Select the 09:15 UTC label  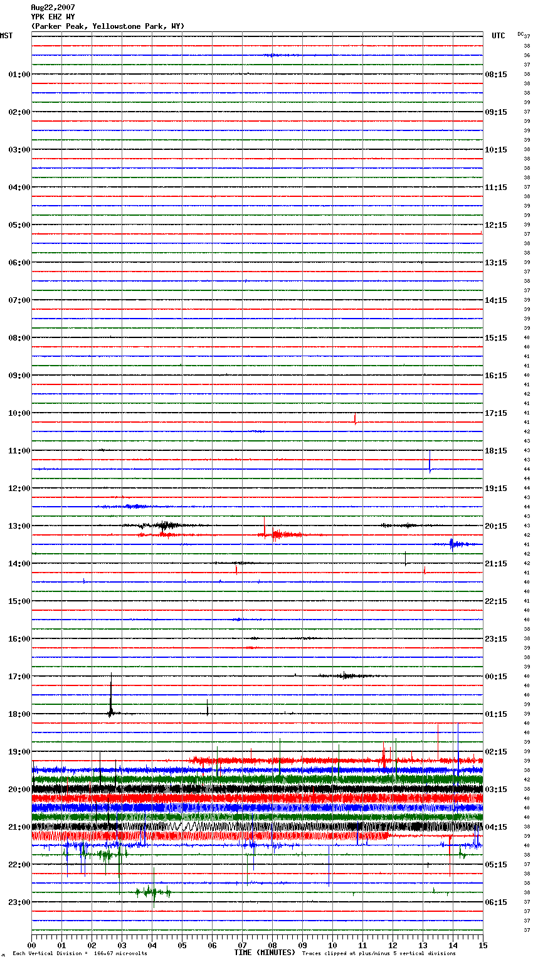tap(496, 112)
